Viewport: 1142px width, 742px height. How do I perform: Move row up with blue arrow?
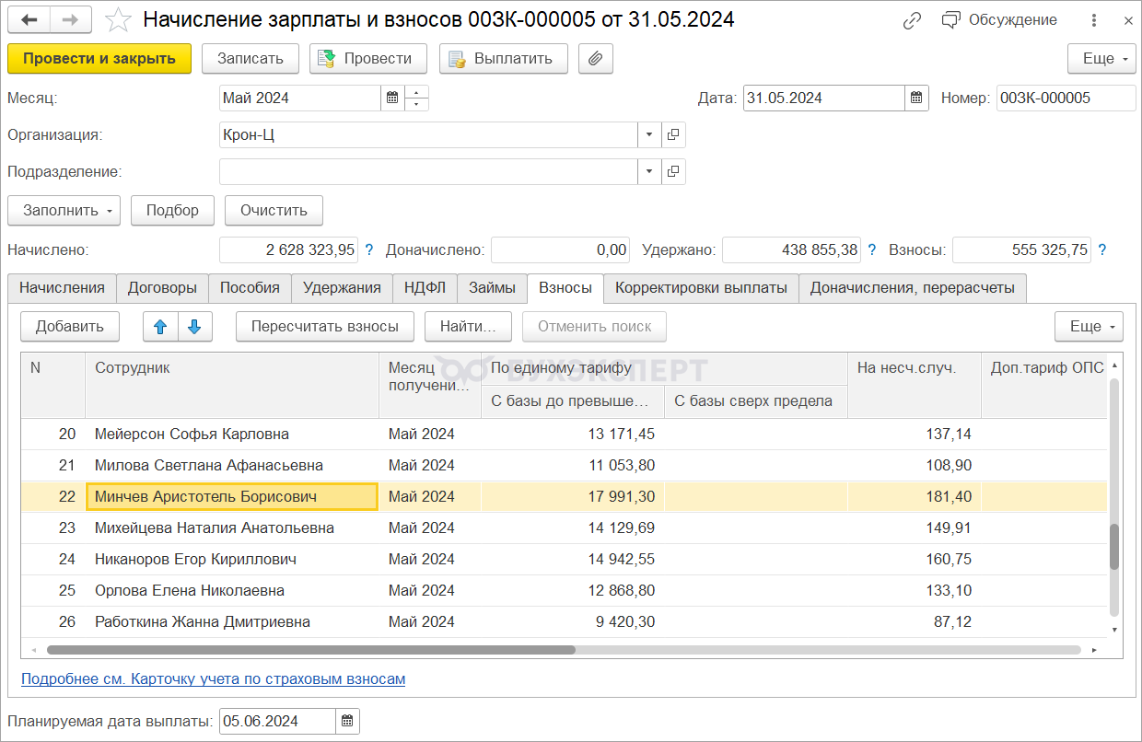[160, 327]
